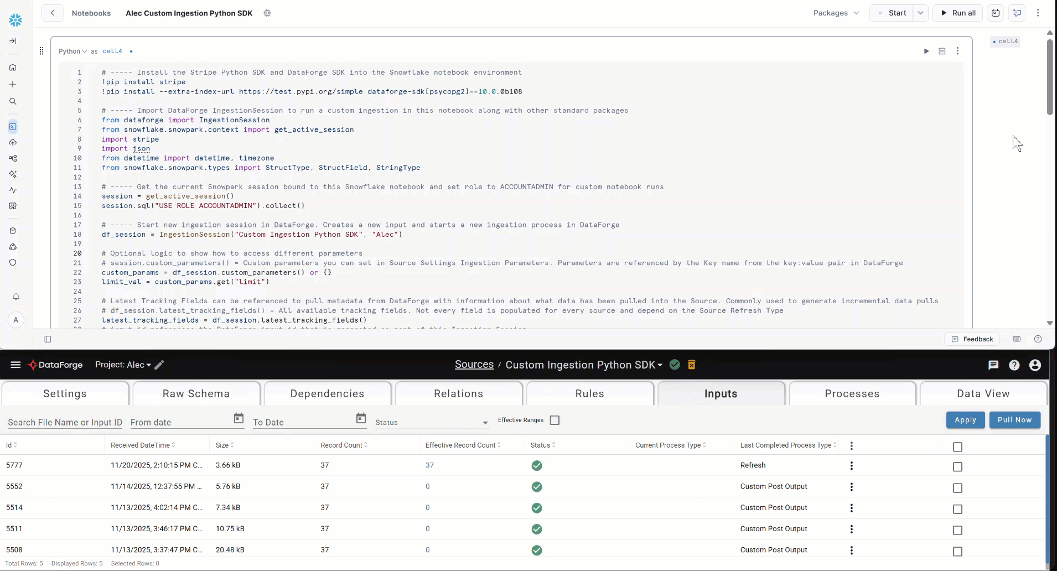The width and height of the screenshot is (1057, 571).
Task: Open DataForge account profile icon
Action: 1035,365
